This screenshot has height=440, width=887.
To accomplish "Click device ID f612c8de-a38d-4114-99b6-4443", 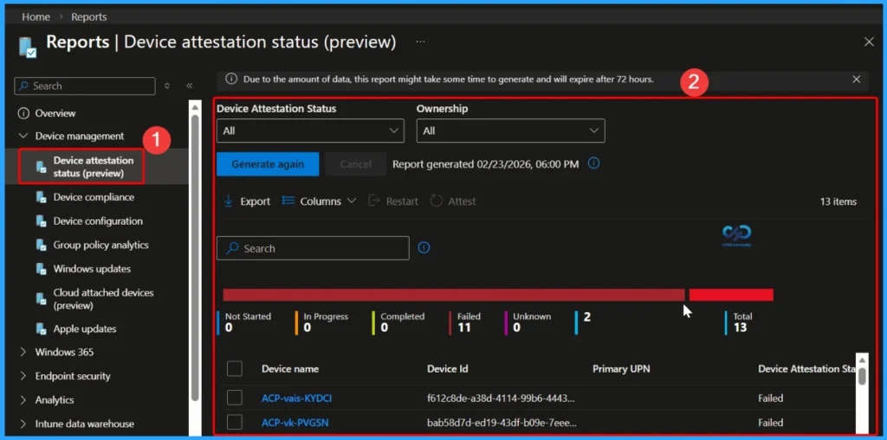I will [x=501, y=399].
